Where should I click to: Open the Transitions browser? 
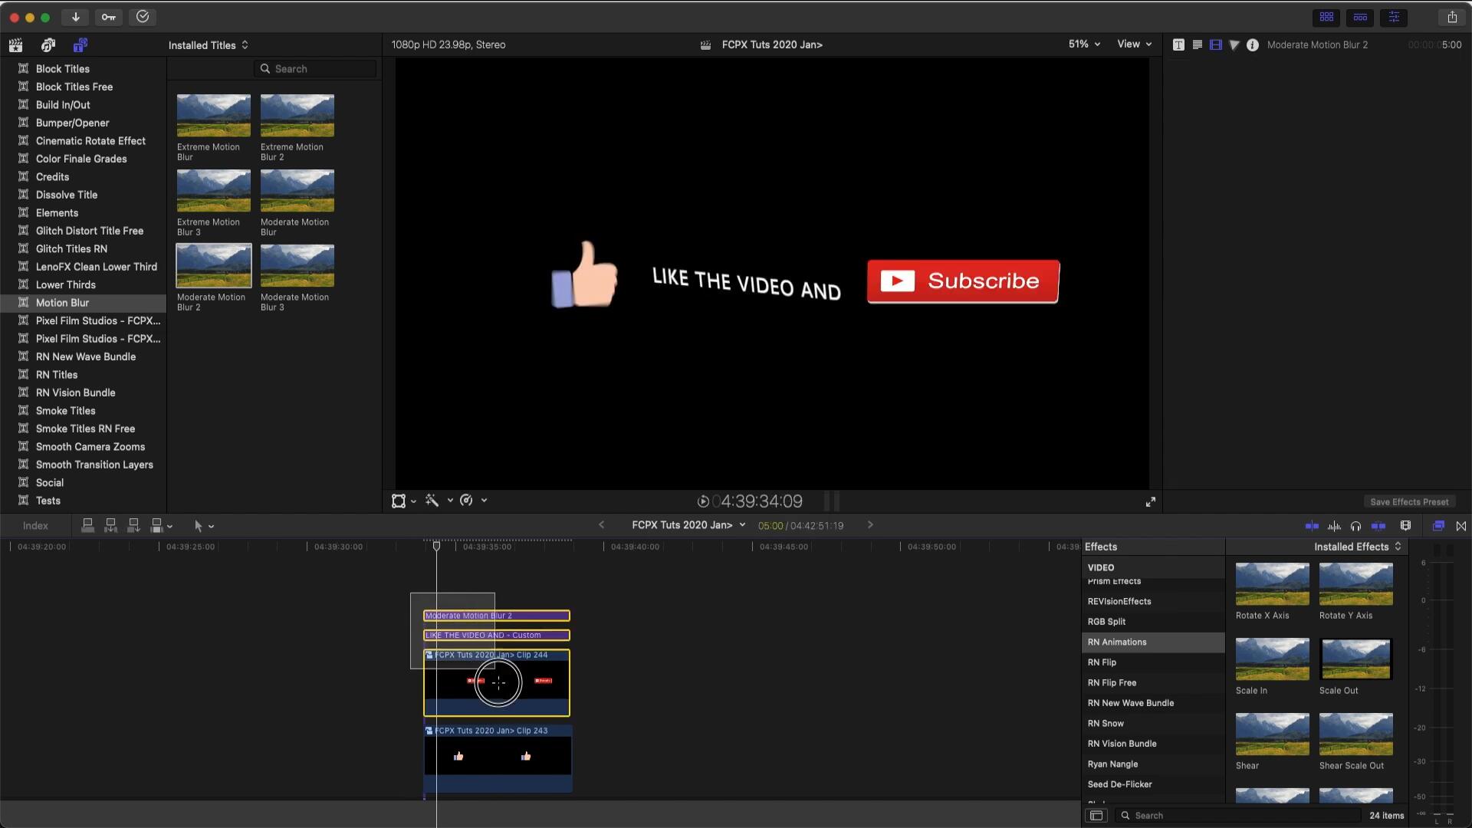[x=1461, y=526]
